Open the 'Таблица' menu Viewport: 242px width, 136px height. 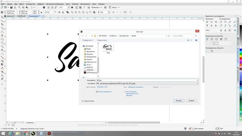[75, 4]
